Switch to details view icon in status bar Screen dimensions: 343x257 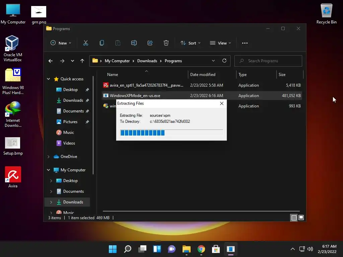294,218
